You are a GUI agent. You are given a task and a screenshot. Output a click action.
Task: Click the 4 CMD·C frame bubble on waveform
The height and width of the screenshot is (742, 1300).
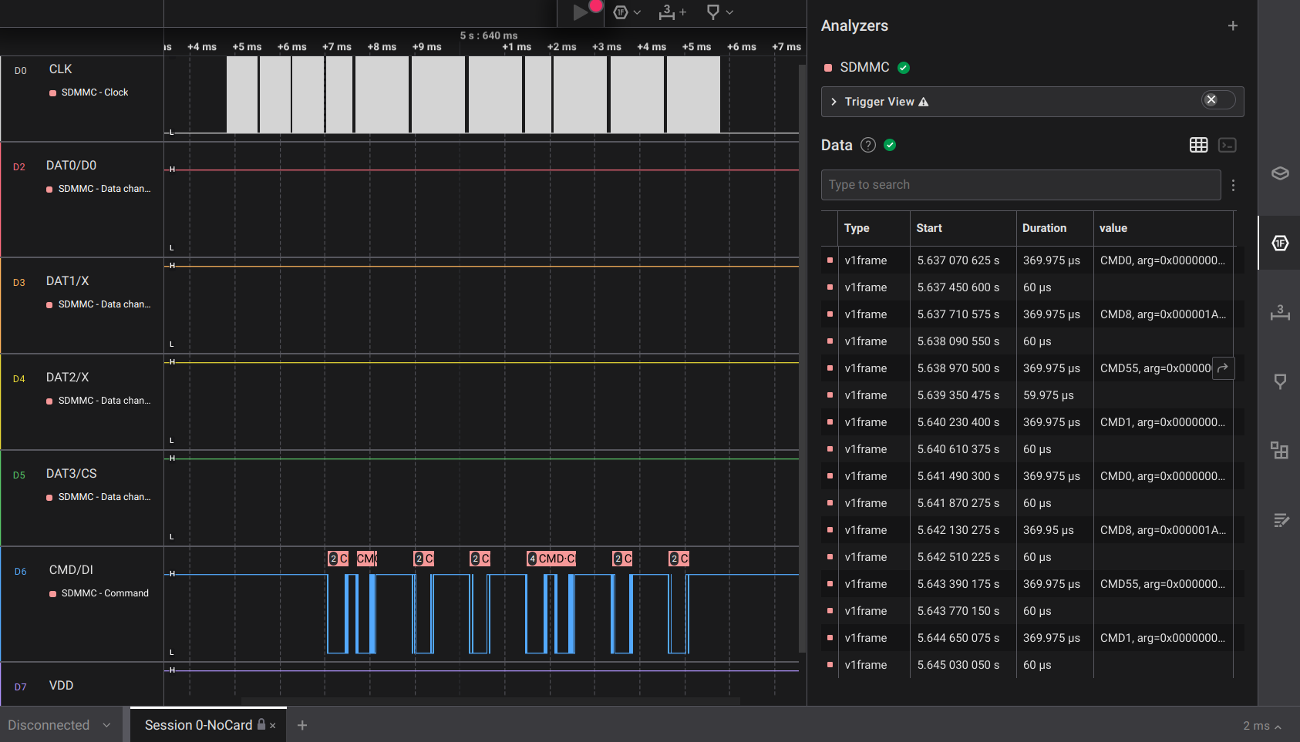coord(551,559)
